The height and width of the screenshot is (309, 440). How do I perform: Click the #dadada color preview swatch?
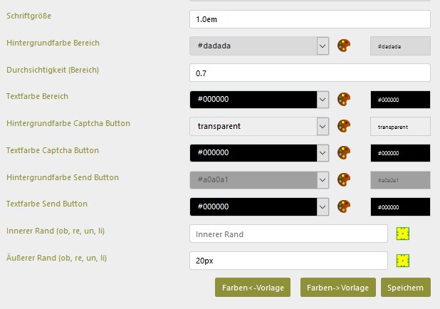(400, 46)
